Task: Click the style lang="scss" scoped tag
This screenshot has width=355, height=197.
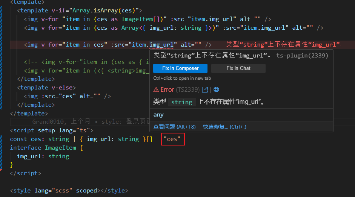Action: tap(69, 191)
